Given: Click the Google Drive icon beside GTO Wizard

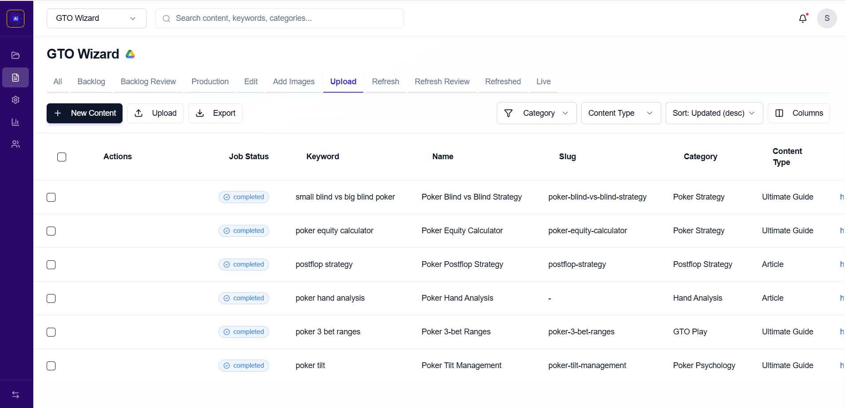Looking at the screenshot, I should (130, 54).
